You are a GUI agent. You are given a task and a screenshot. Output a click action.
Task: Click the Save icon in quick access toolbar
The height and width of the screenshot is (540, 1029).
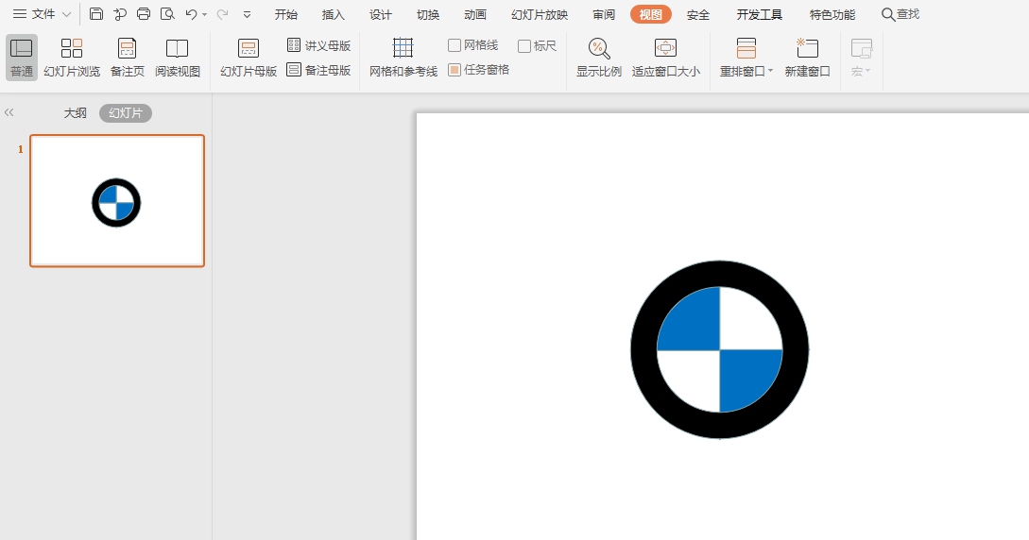tap(96, 14)
